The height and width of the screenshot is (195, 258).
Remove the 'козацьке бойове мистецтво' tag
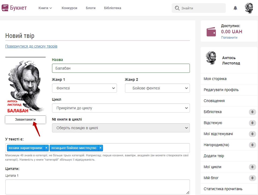point(100,148)
